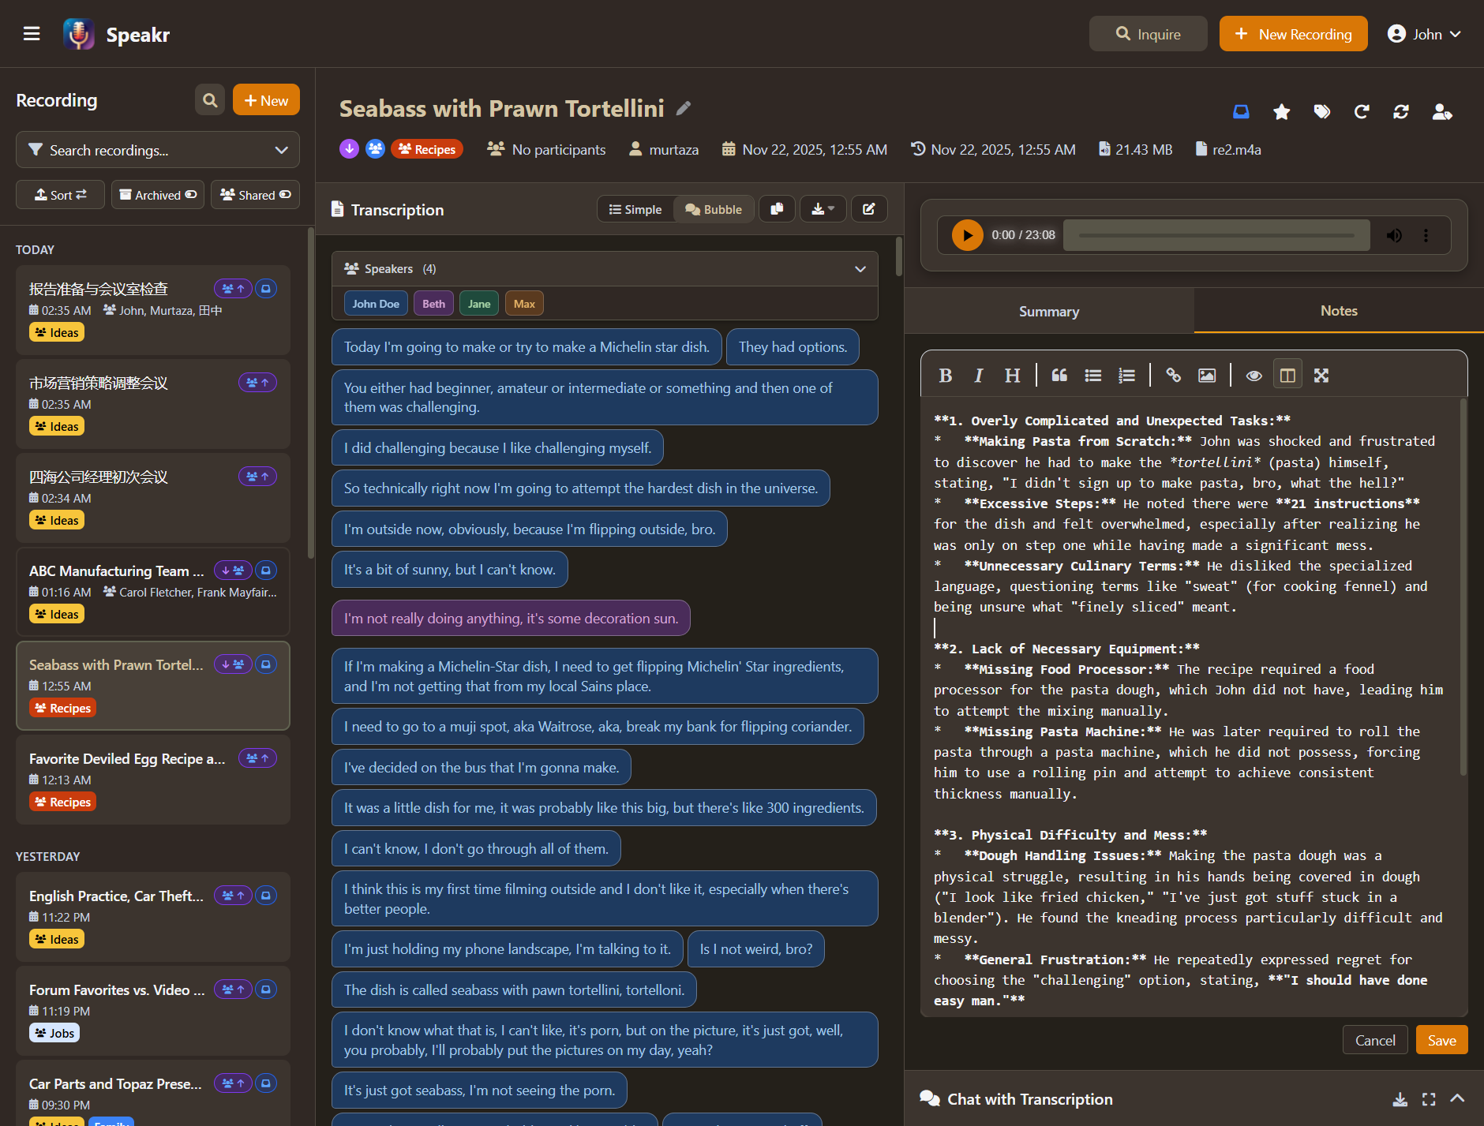Open the tags icon next to the star
The image size is (1484, 1126).
tap(1322, 112)
